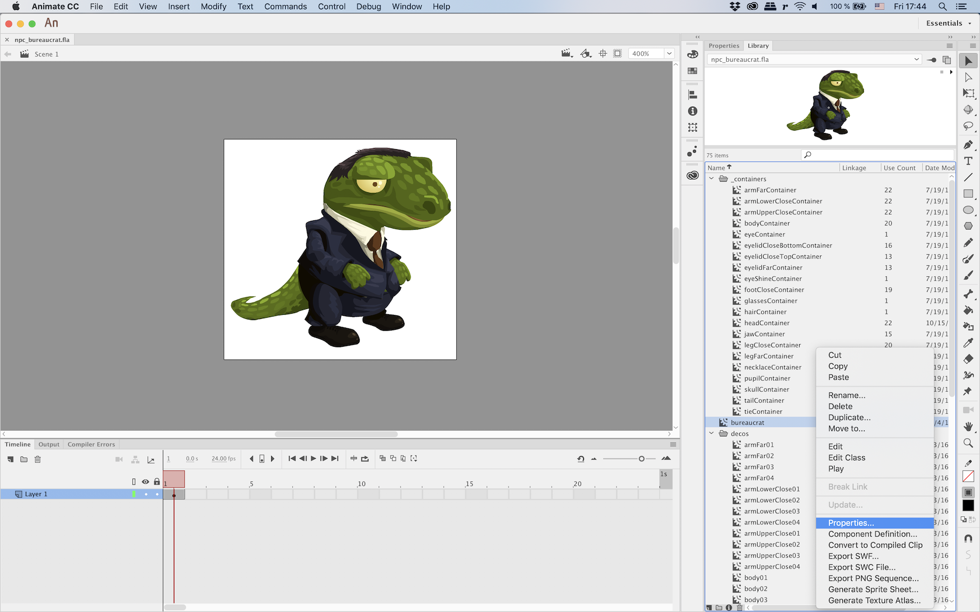980x612 pixels.
Task: Select the Text tool
Action: (968, 161)
